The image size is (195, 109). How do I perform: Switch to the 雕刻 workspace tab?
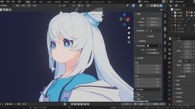click(x=41, y=2)
